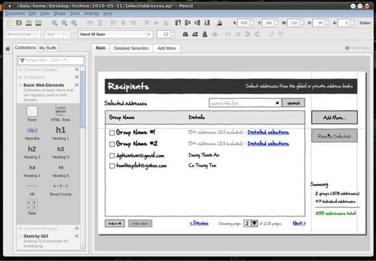Toggle underline text formatting

204,34
